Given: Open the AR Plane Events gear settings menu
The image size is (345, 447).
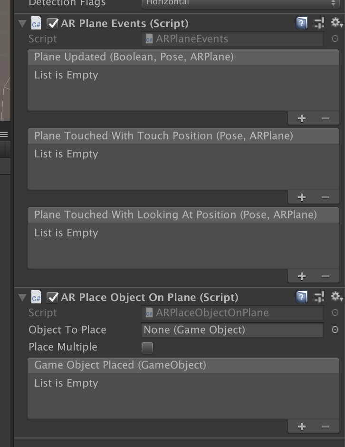Looking at the screenshot, I should pyautogui.click(x=336, y=22).
